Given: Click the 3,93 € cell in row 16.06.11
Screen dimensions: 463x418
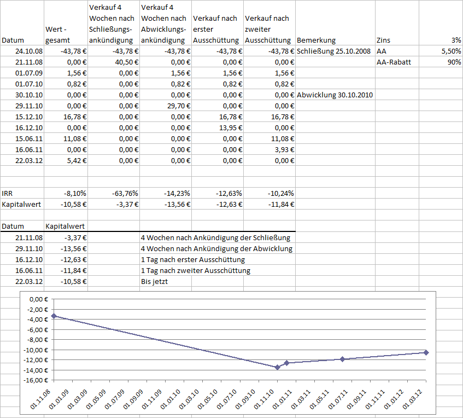Looking at the screenshot, I should click(269, 149).
